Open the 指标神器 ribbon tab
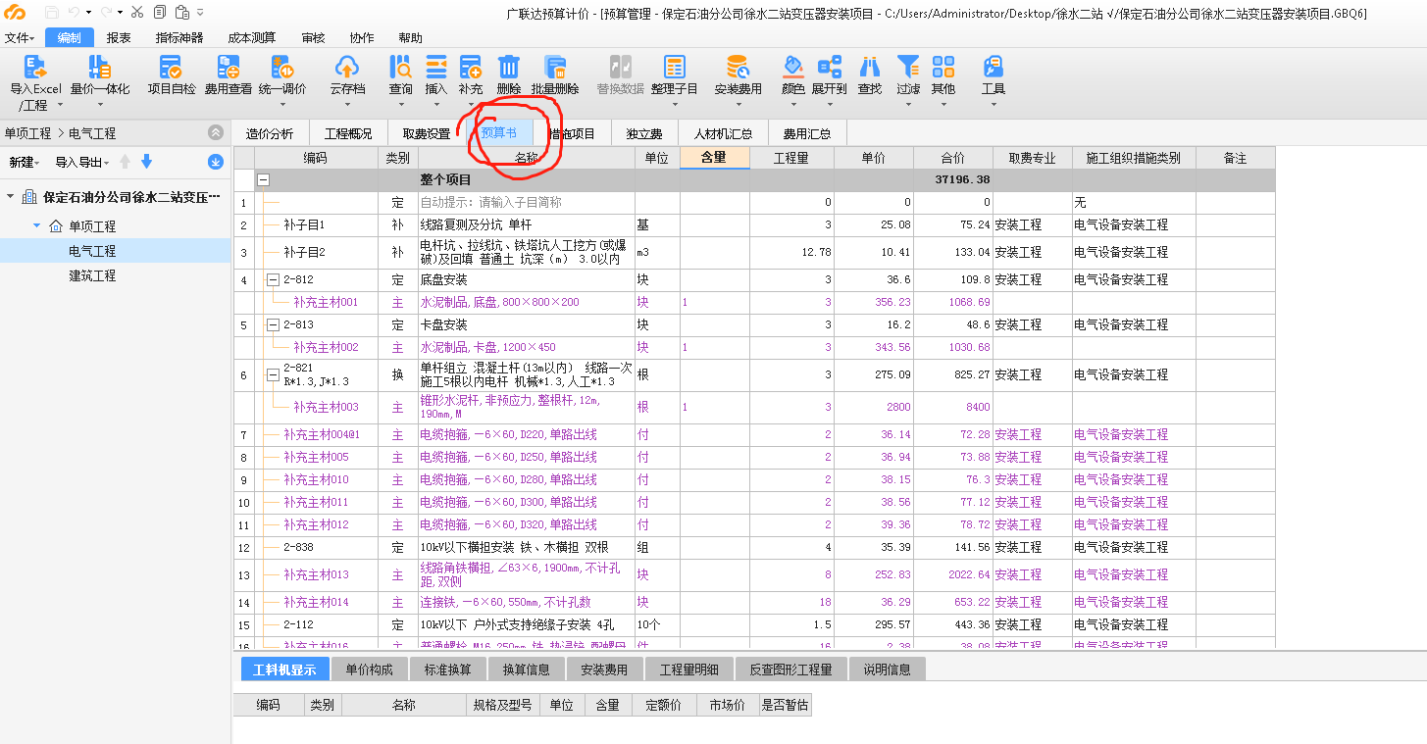Viewport: 1427px width, 744px height. pyautogui.click(x=179, y=38)
